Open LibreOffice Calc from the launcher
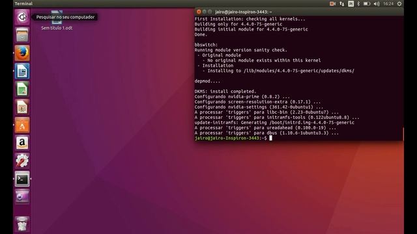 coord(22,89)
